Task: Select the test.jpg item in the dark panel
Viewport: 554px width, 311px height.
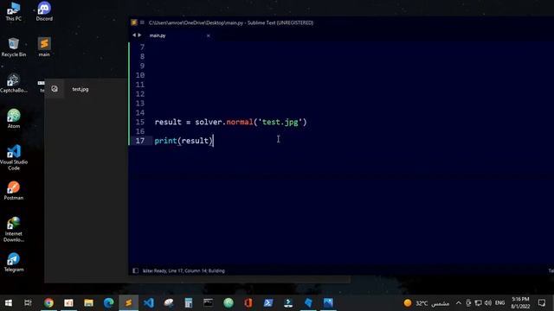Action: coord(81,89)
